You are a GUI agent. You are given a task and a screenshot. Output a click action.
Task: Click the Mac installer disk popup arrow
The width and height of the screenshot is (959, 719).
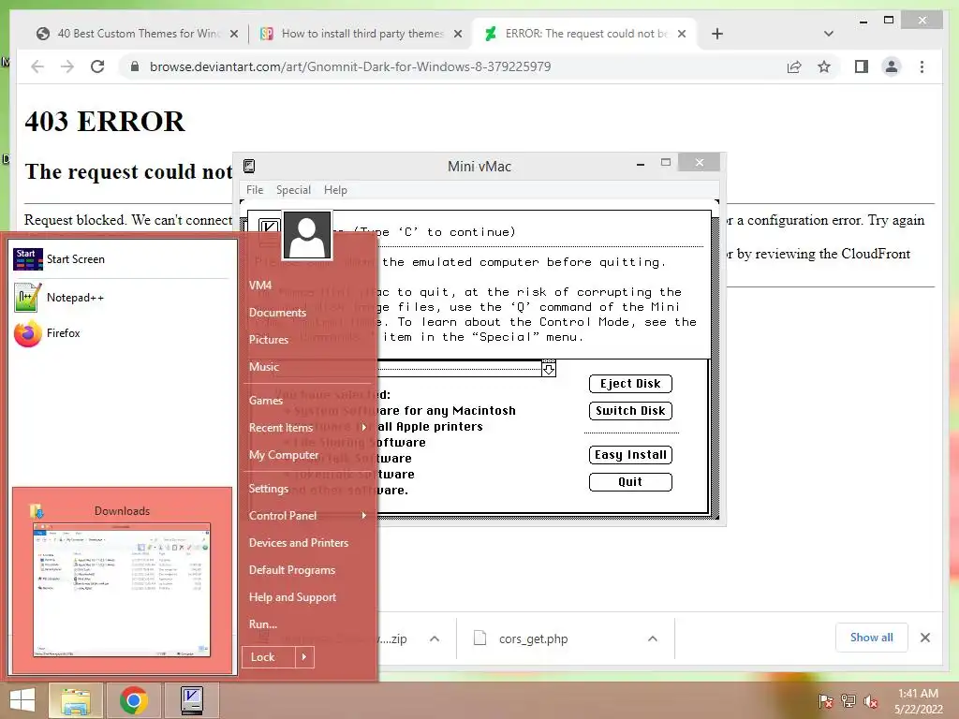549,369
